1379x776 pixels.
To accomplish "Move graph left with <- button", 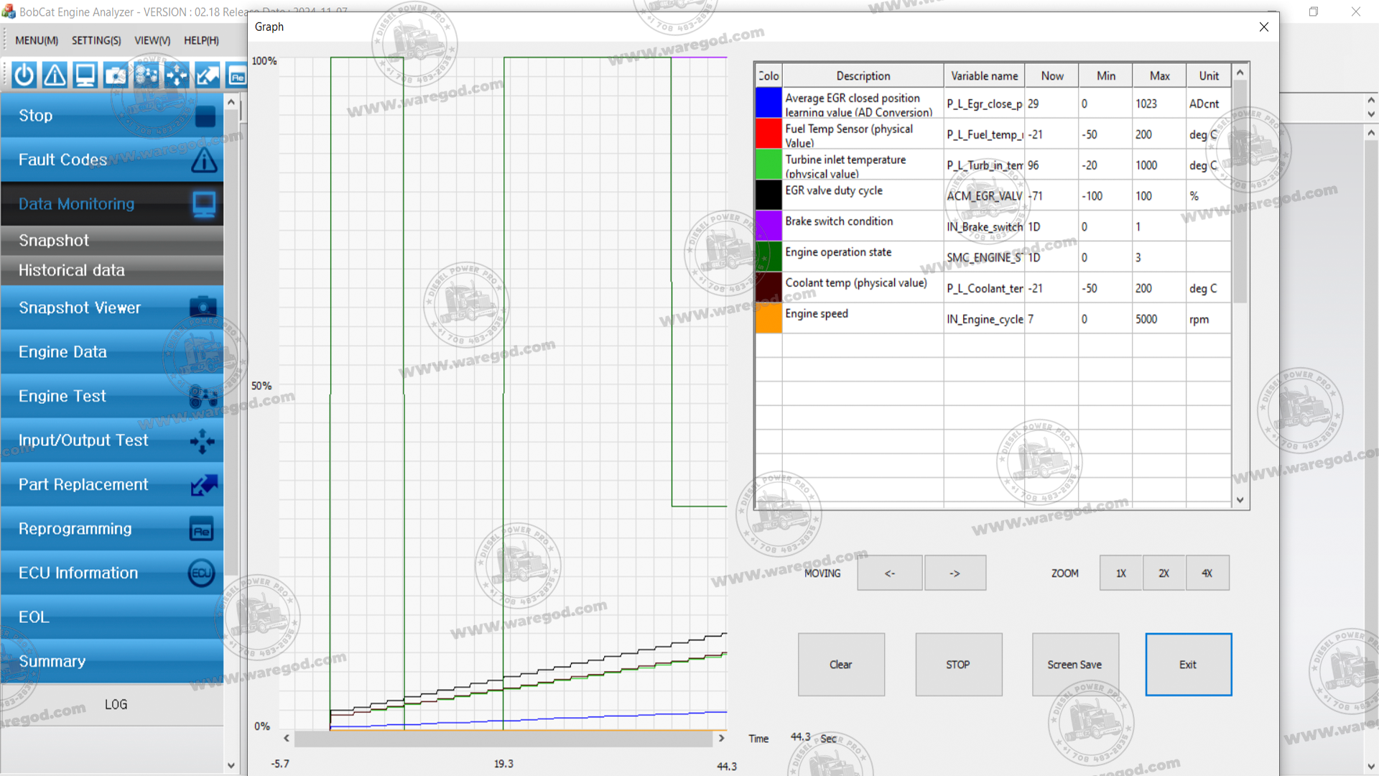I will click(889, 573).
